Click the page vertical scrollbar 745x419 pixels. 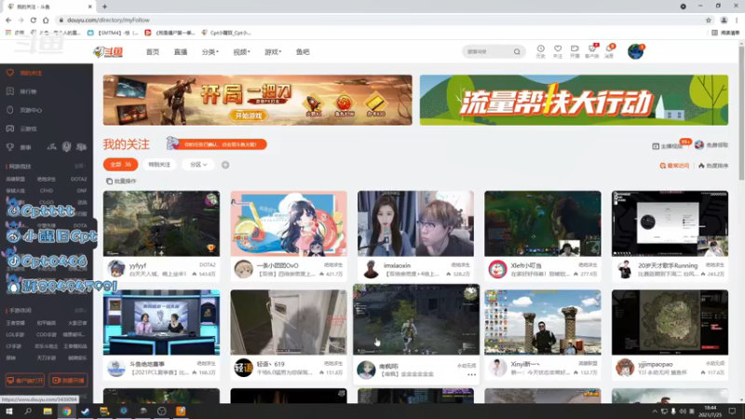pyautogui.click(x=741, y=112)
